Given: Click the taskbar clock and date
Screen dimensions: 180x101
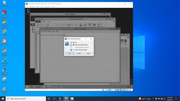Looking at the screenshot, I should coord(170,99).
